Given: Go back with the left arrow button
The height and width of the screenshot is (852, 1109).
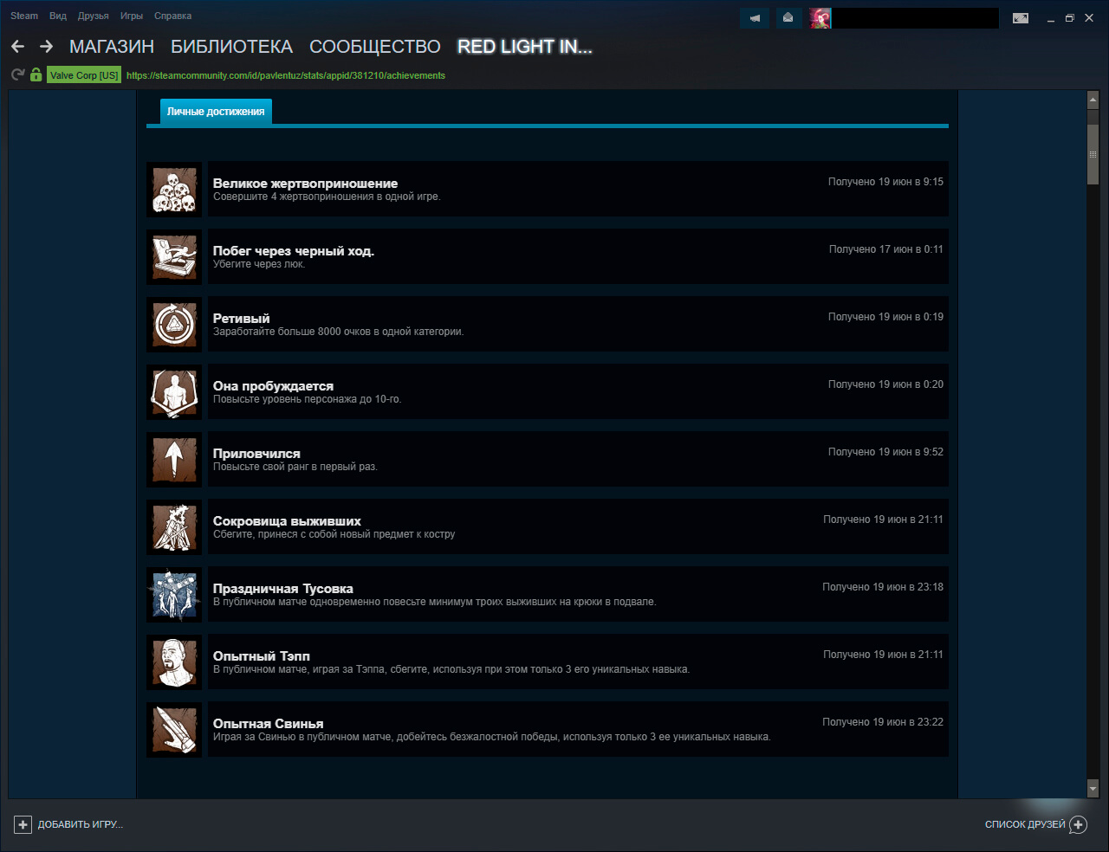Looking at the screenshot, I should coord(18,47).
